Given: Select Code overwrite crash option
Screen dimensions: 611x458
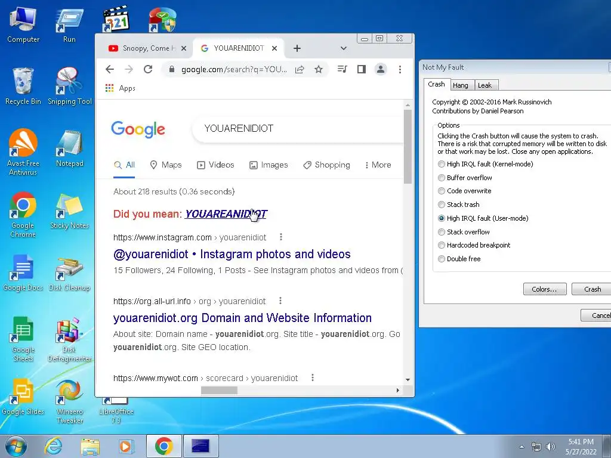Looking at the screenshot, I should coord(464,191).
